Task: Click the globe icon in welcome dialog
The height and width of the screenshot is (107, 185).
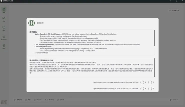Action: coord(31,23)
